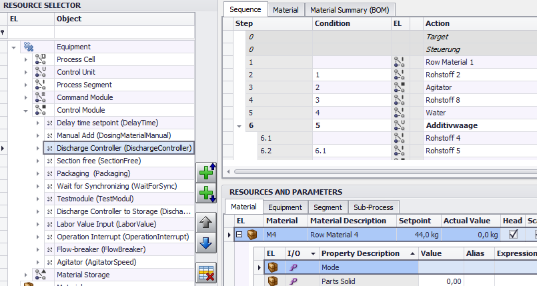Screen dimensions: 537x286
Task: Collapse step 6 Additivwaage in sequence
Action: 239,126
